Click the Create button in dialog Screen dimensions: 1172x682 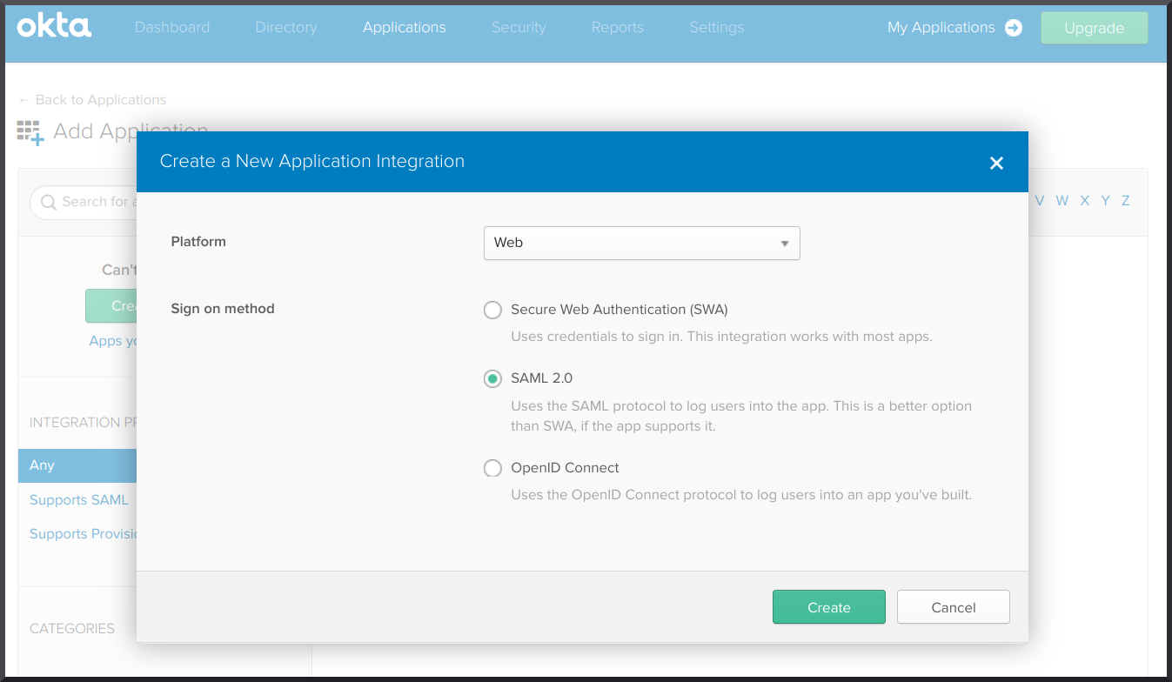[829, 607]
